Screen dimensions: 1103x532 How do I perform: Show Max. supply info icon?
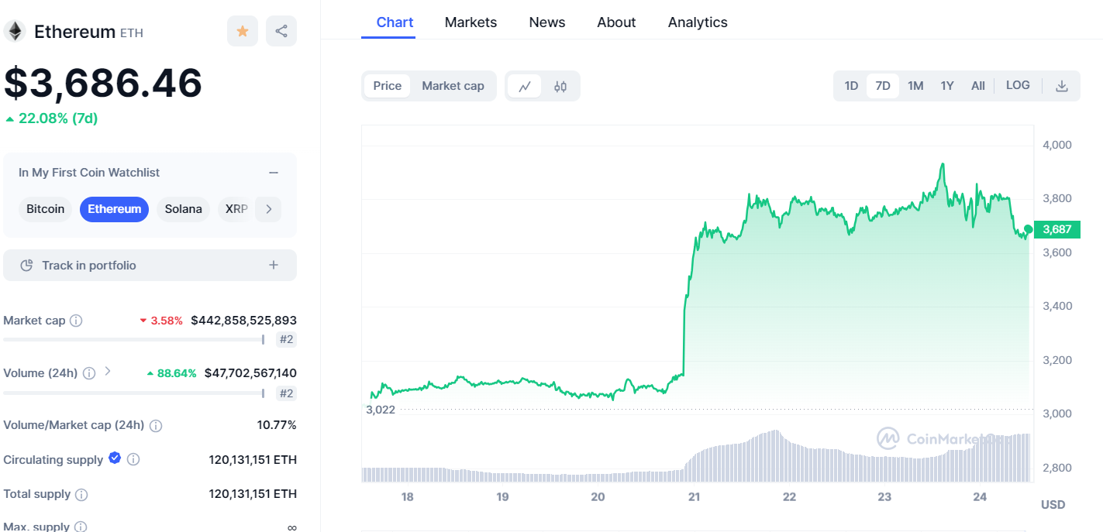[x=81, y=527]
